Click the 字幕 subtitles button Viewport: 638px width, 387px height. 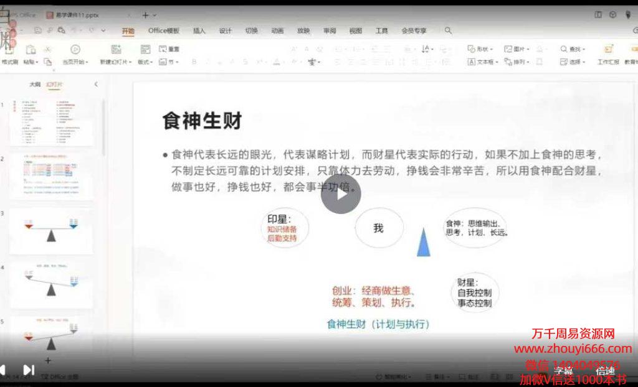563,371
